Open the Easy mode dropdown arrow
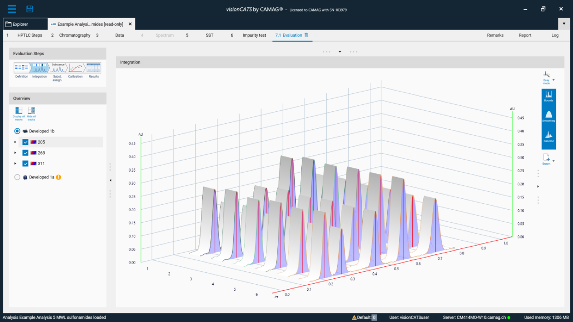Viewport: 573px width, 322px height. click(553, 80)
